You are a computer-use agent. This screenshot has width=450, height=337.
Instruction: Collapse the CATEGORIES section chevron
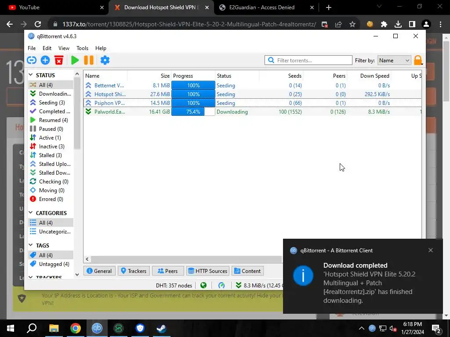31,213
